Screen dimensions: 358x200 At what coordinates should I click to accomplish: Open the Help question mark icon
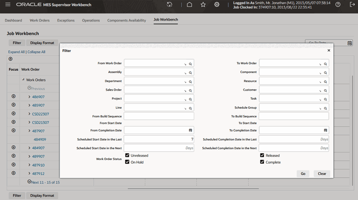tap(338, 4)
